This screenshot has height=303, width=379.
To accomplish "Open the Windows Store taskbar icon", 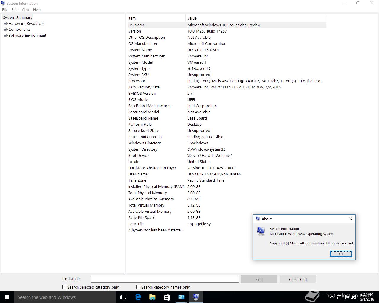I will click(167, 297).
